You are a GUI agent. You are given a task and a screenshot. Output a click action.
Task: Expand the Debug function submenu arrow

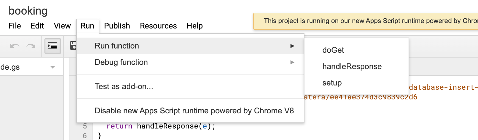[292, 62]
